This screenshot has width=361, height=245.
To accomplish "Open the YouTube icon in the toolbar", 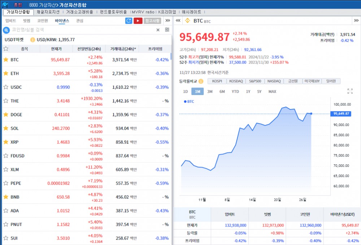I will coord(138,21).
